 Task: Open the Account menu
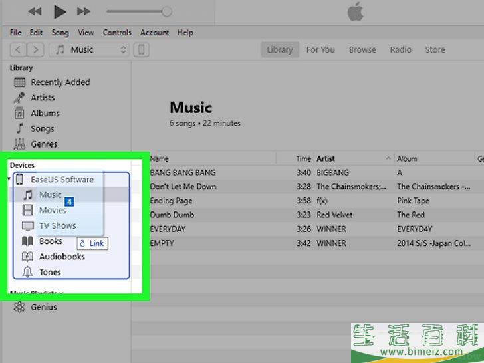(x=154, y=33)
